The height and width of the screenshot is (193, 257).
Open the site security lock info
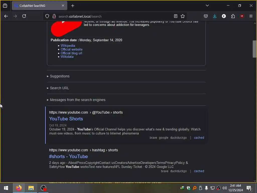pyautogui.click(x=54, y=16)
